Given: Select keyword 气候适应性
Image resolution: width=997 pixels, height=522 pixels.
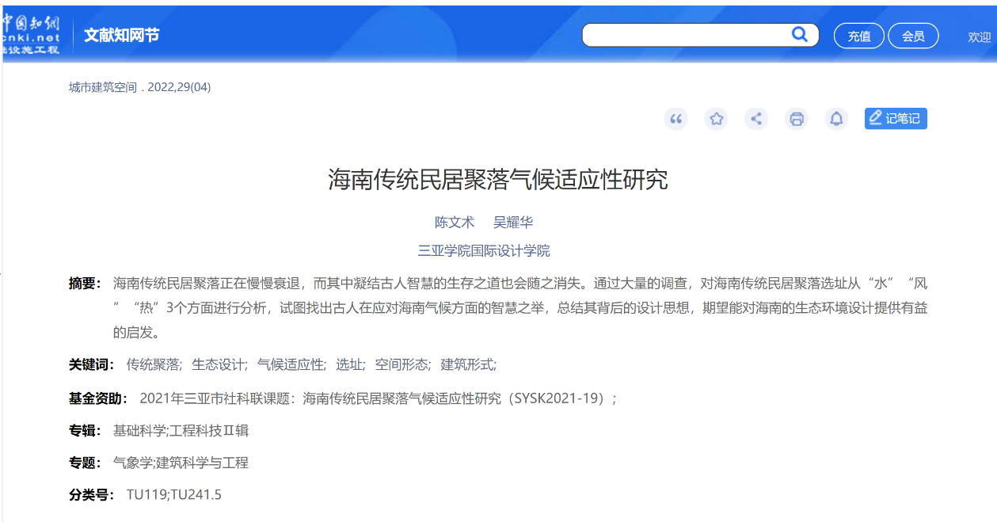Looking at the screenshot, I should point(291,364).
